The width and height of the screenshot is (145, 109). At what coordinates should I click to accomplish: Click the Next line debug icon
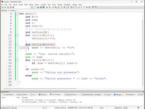pyautogui.click(x=74, y=7)
